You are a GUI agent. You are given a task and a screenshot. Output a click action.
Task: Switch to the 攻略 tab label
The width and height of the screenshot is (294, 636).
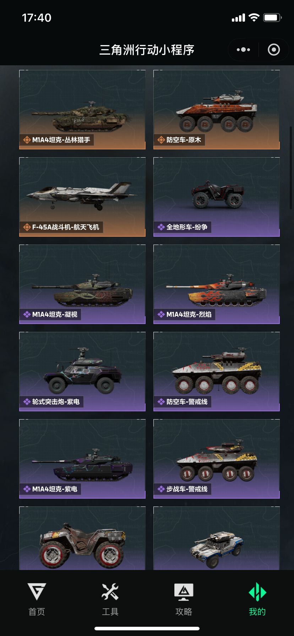(184, 612)
